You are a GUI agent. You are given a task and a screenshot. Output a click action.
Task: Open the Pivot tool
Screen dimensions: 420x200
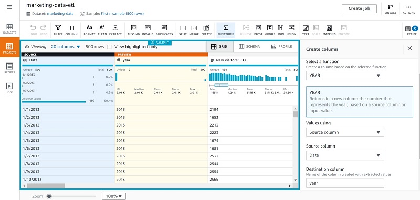coord(258,30)
